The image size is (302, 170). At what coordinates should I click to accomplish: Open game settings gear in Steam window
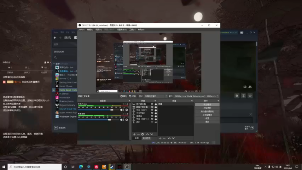237,96
